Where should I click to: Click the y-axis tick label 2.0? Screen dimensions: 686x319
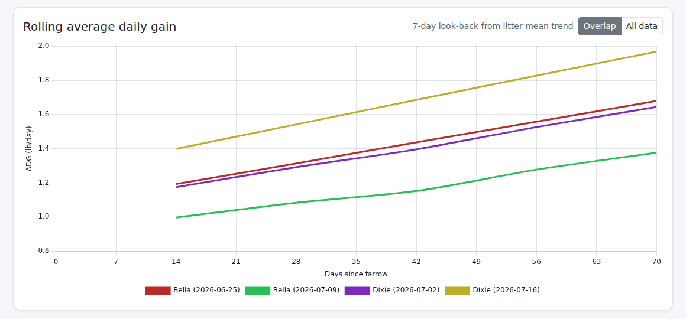[x=44, y=46]
